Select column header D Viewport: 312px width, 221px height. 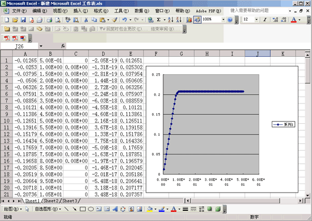[103, 53]
